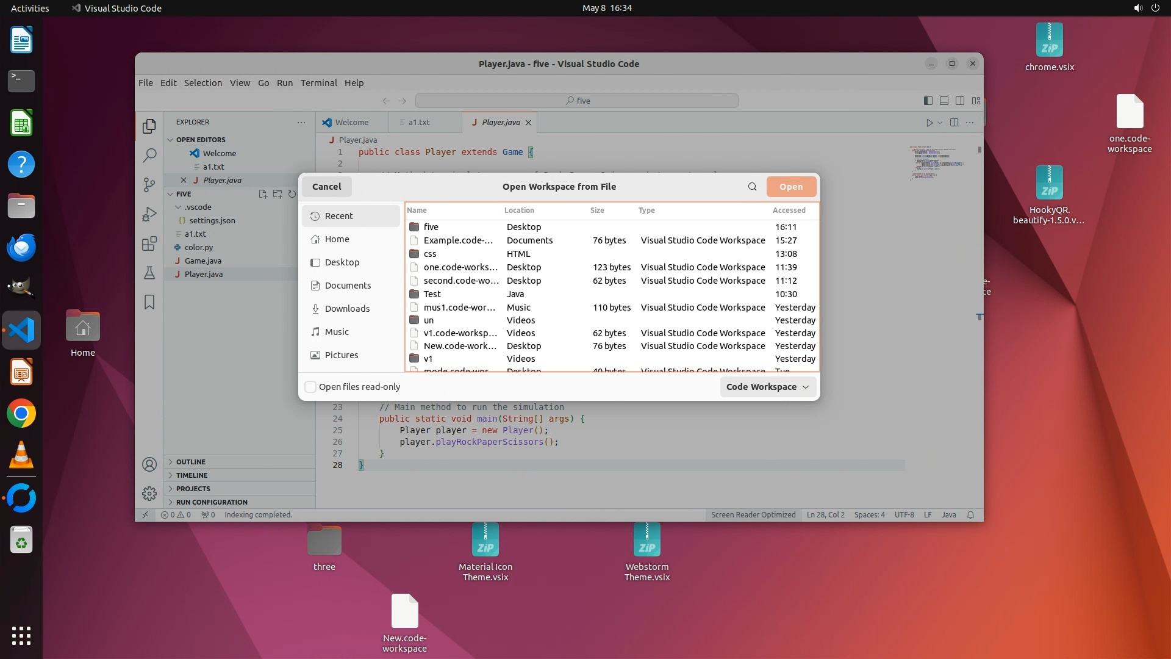The width and height of the screenshot is (1171, 659).
Task: Click search magnifier in file dialog
Action: click(x=752, y=187)
